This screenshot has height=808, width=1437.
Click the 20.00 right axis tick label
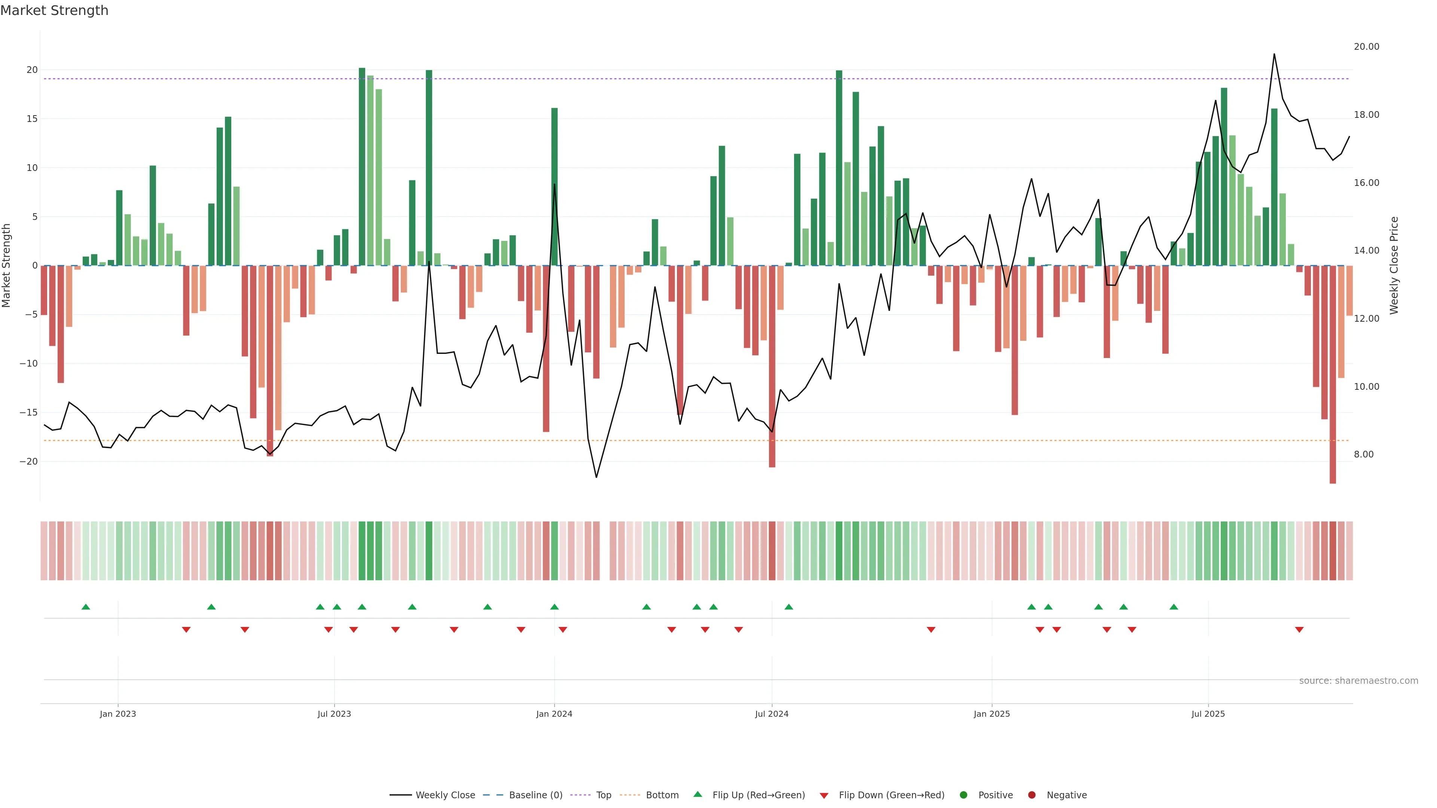point(1366,46)
